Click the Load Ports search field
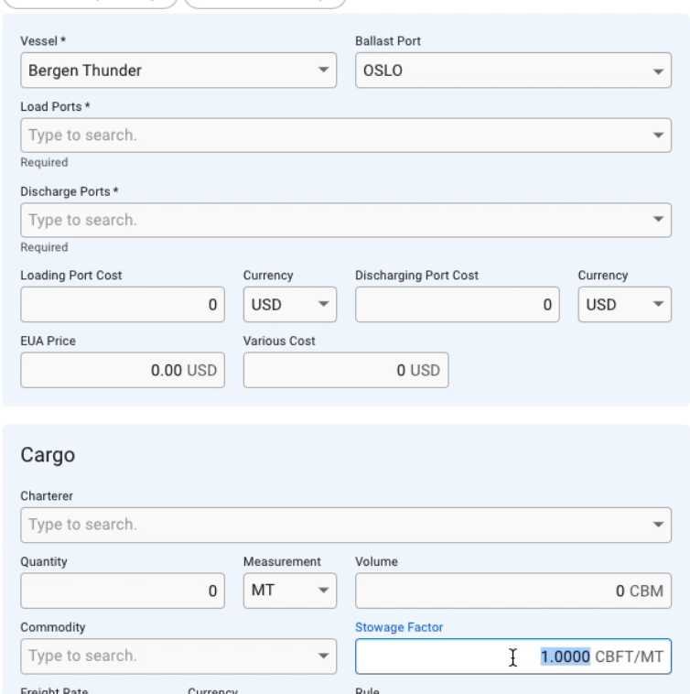Screen dimensions: 690x694 329,135
